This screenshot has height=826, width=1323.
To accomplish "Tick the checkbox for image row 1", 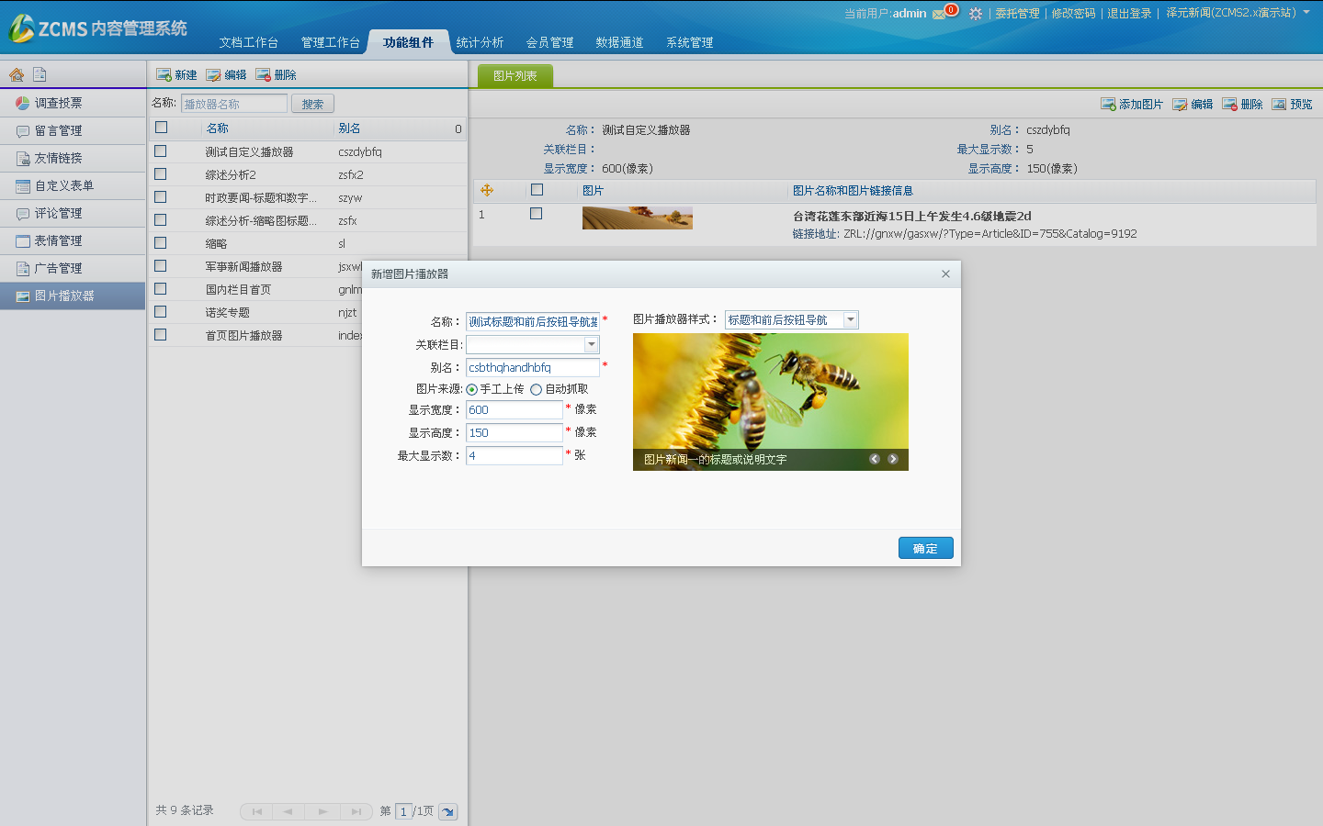I will (x=537, y=214).
